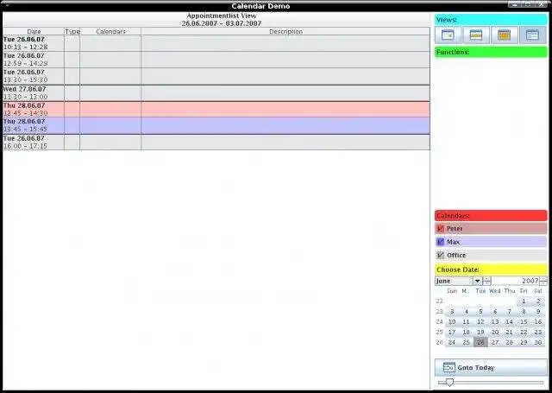Click the Calendars column header
This screenshot has width=552, height=393.
pyautogui.click(x=110, y=31)
